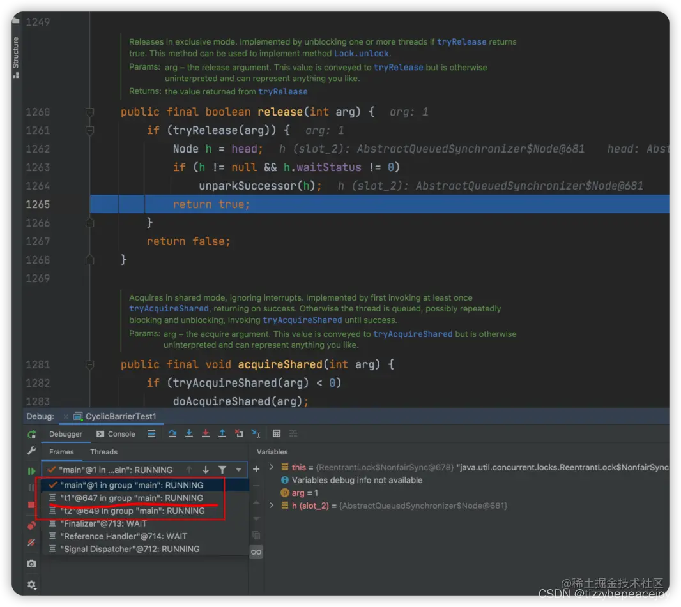Click the next frame down arrow

coord(206,470)
